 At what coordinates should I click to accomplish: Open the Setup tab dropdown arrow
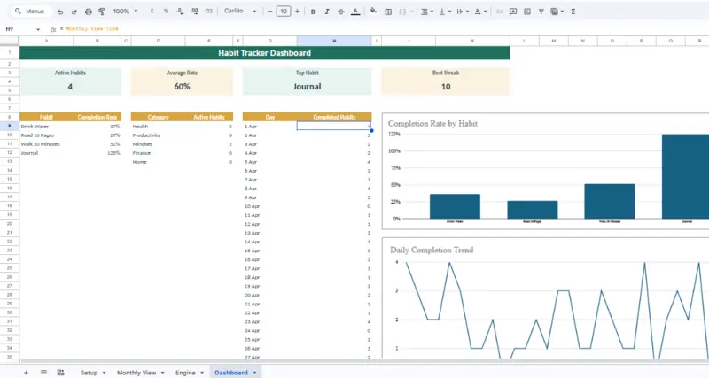[x=104, y=373]
